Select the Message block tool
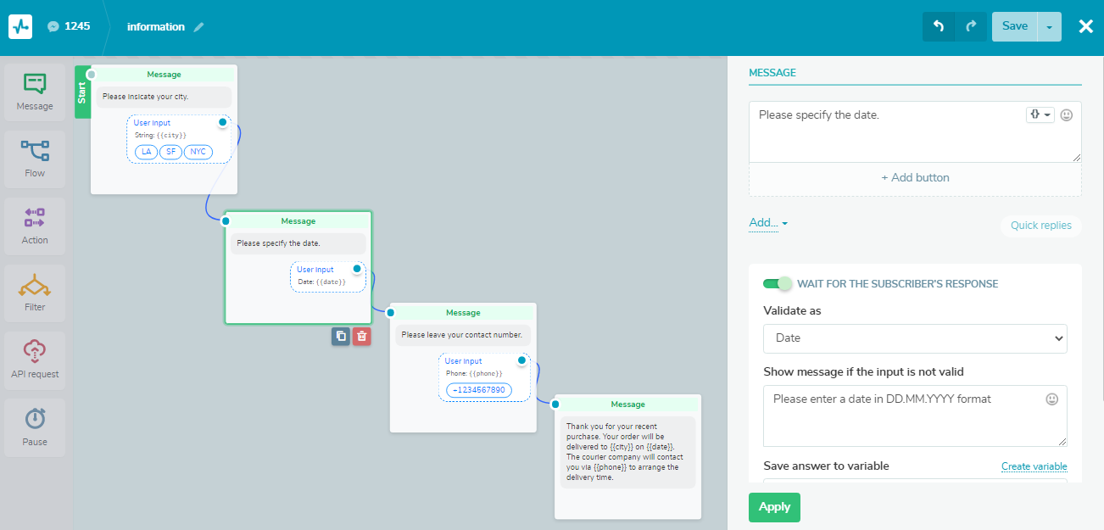This screenshot has width=1104, height=530. tap(34, 92)
